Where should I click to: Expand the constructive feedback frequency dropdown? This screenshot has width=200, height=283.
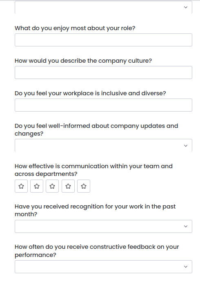tap(103, 267)
